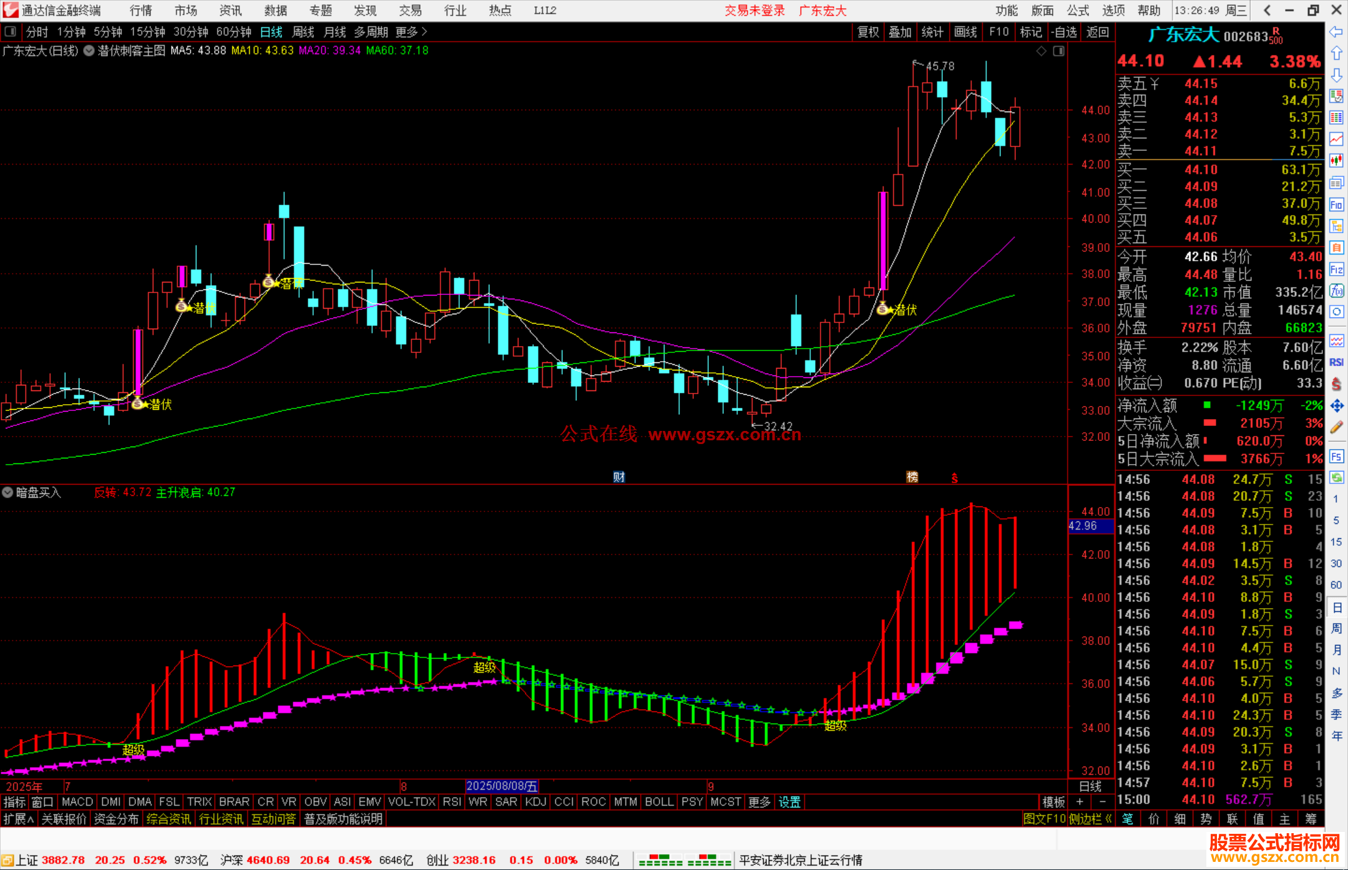Toggle the 暗盘买入 indicator round button
The width and height of the screenshot is (1348, 870).
(7, 492)
